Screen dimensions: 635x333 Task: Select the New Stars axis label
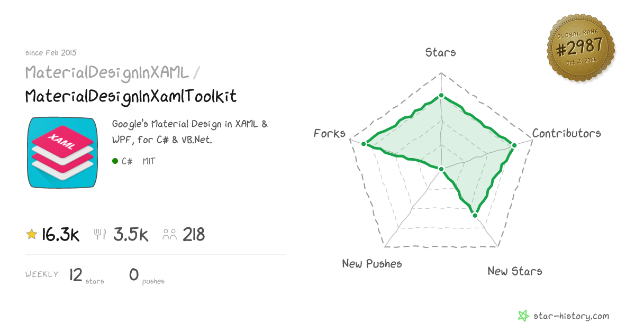coord(515,271)
